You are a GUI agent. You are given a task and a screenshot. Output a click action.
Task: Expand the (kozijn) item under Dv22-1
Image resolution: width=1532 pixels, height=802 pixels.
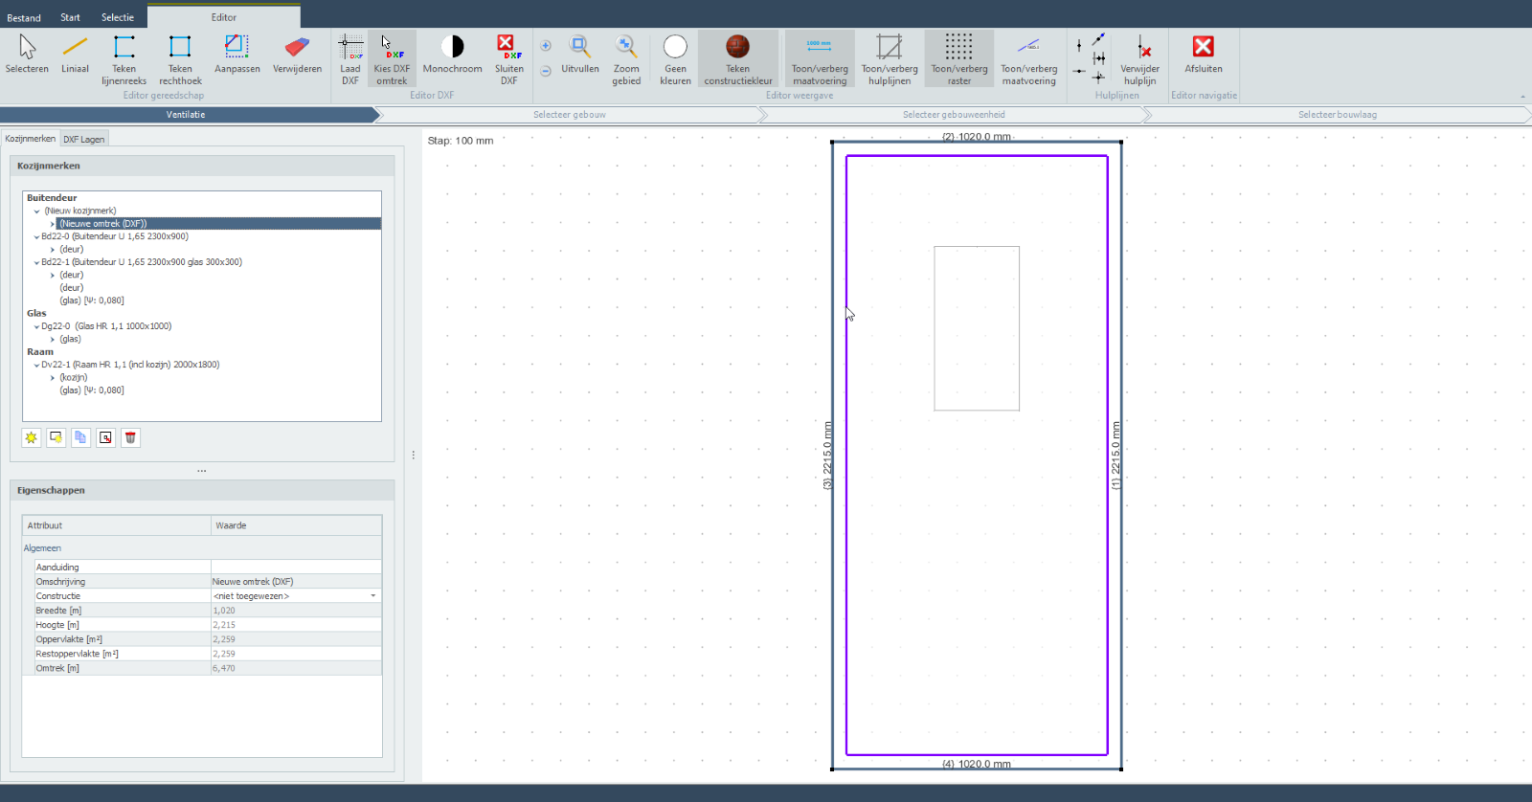coord(53,378)
